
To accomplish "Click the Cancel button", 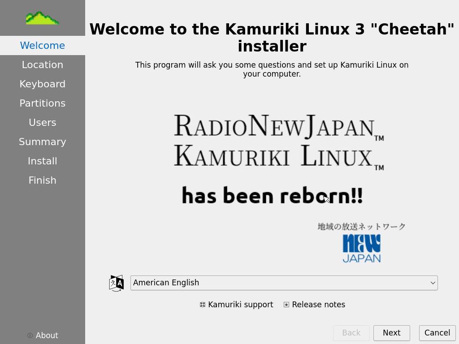I will [x=437, y=333].
